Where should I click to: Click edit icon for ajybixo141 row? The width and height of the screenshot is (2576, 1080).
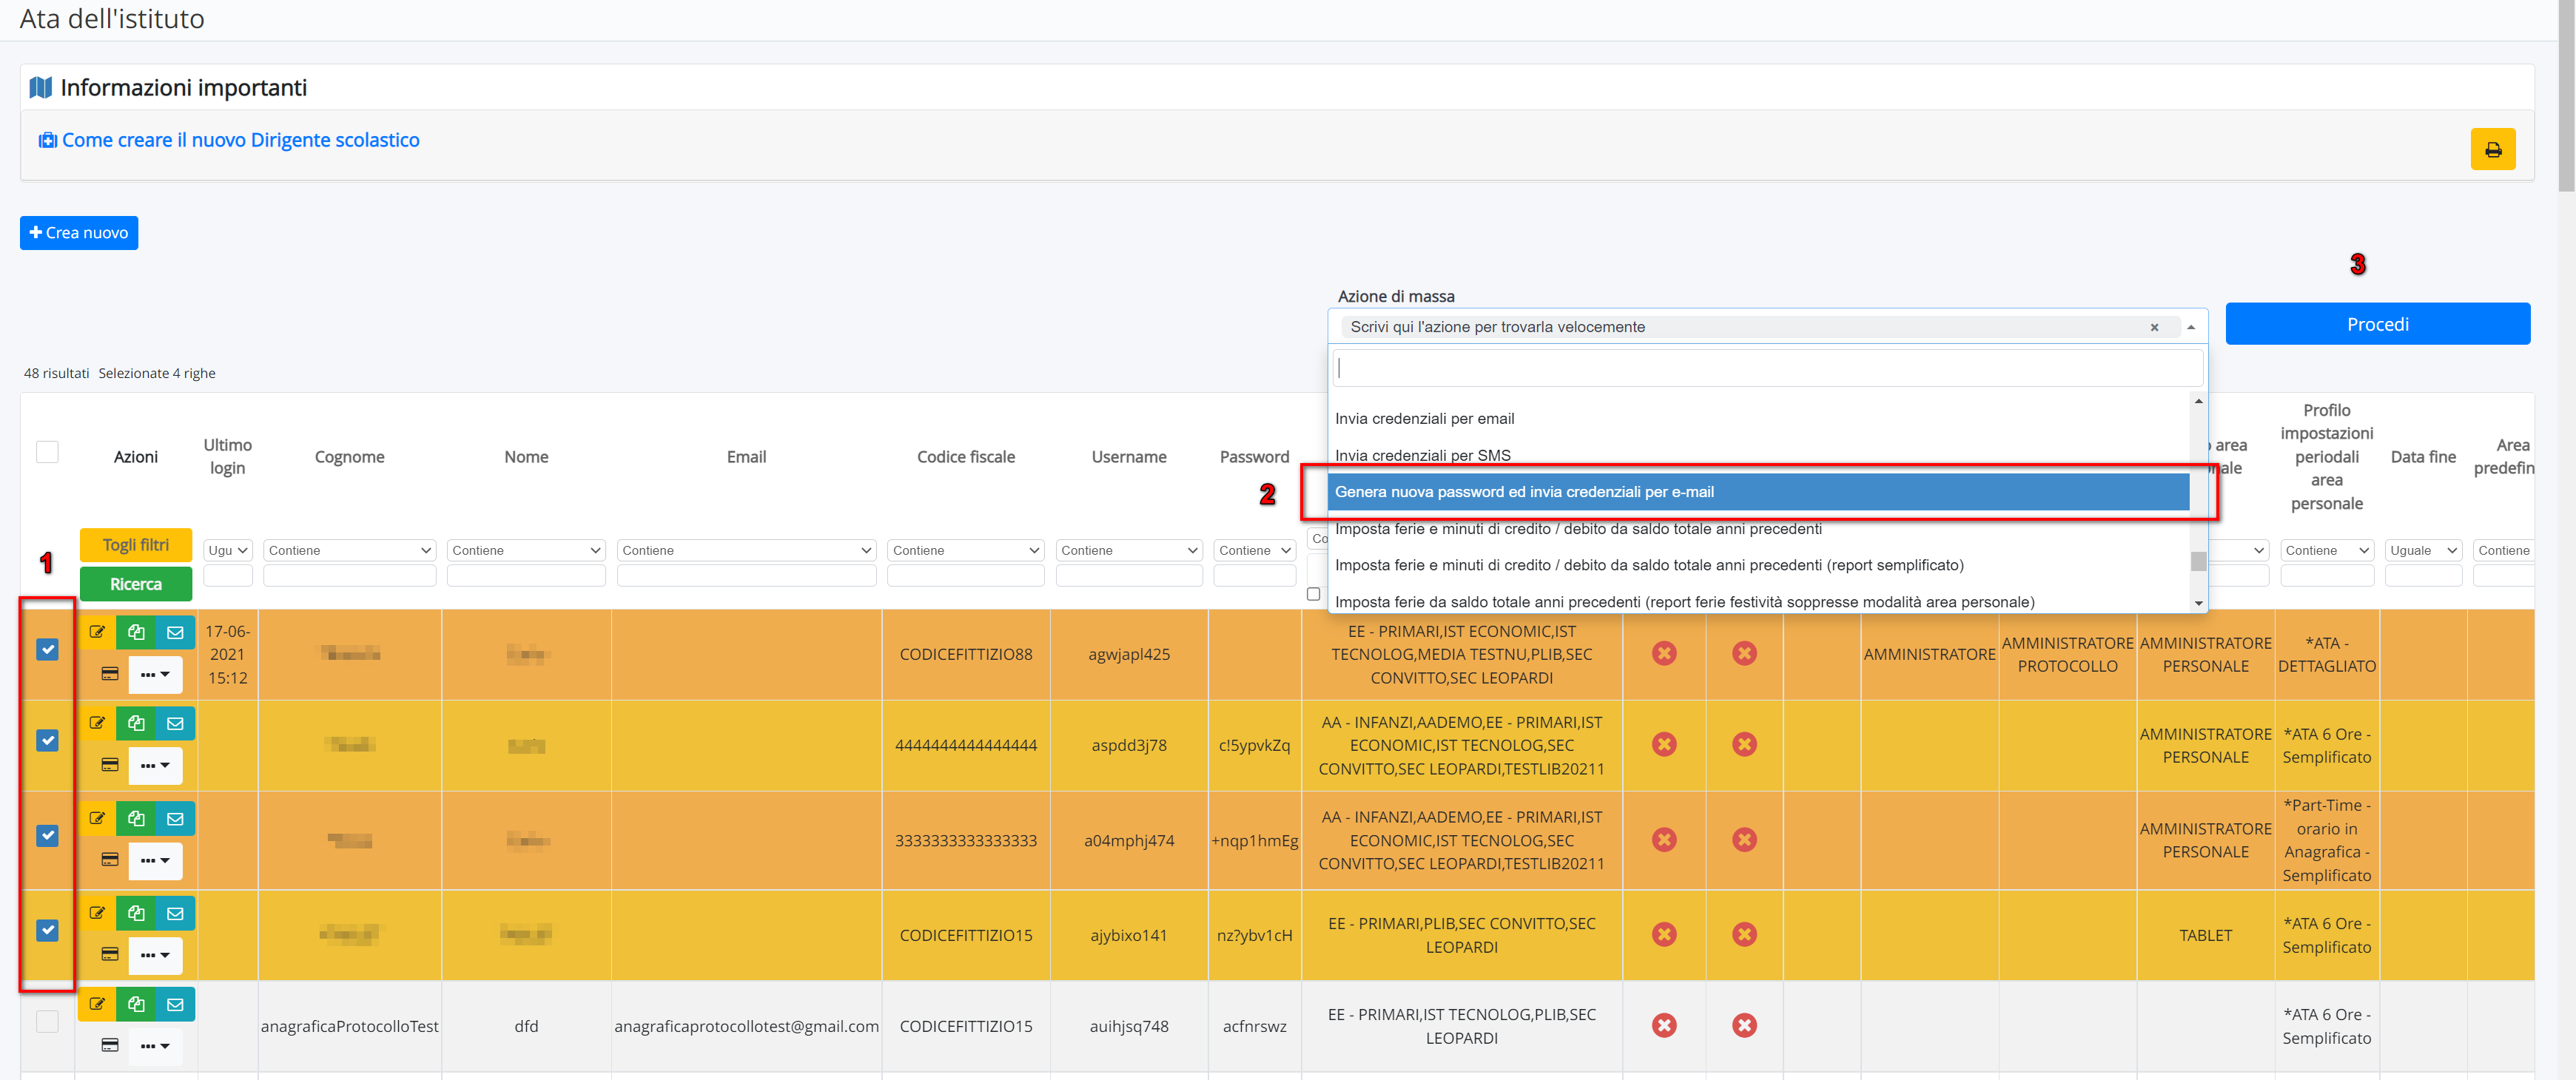pyautogui.click(x=97, y=913)
